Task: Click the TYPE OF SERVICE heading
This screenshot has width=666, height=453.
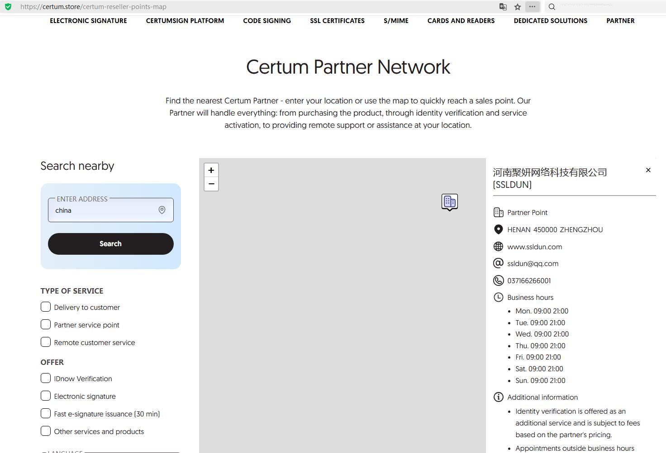Action: (72, 291)
